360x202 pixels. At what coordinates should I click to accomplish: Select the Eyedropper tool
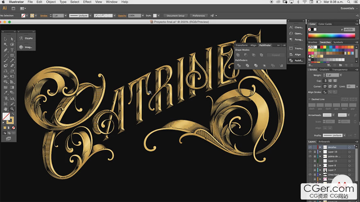5,93
